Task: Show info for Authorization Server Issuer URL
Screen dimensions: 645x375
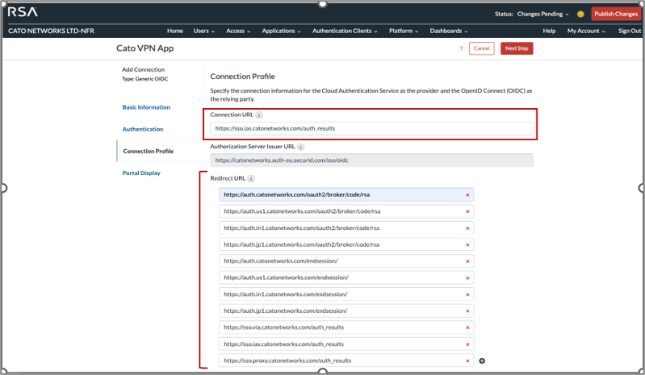Action: coord(300,147)
